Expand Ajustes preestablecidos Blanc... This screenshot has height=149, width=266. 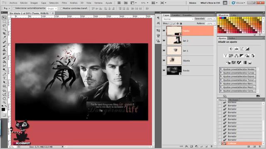[221, 84]
